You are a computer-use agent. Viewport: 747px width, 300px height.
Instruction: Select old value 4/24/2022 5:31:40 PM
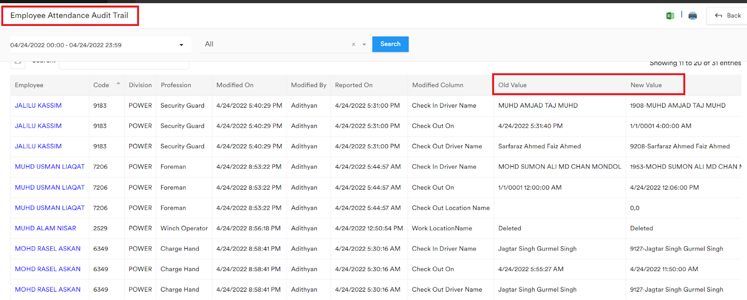tap(530, 126)
